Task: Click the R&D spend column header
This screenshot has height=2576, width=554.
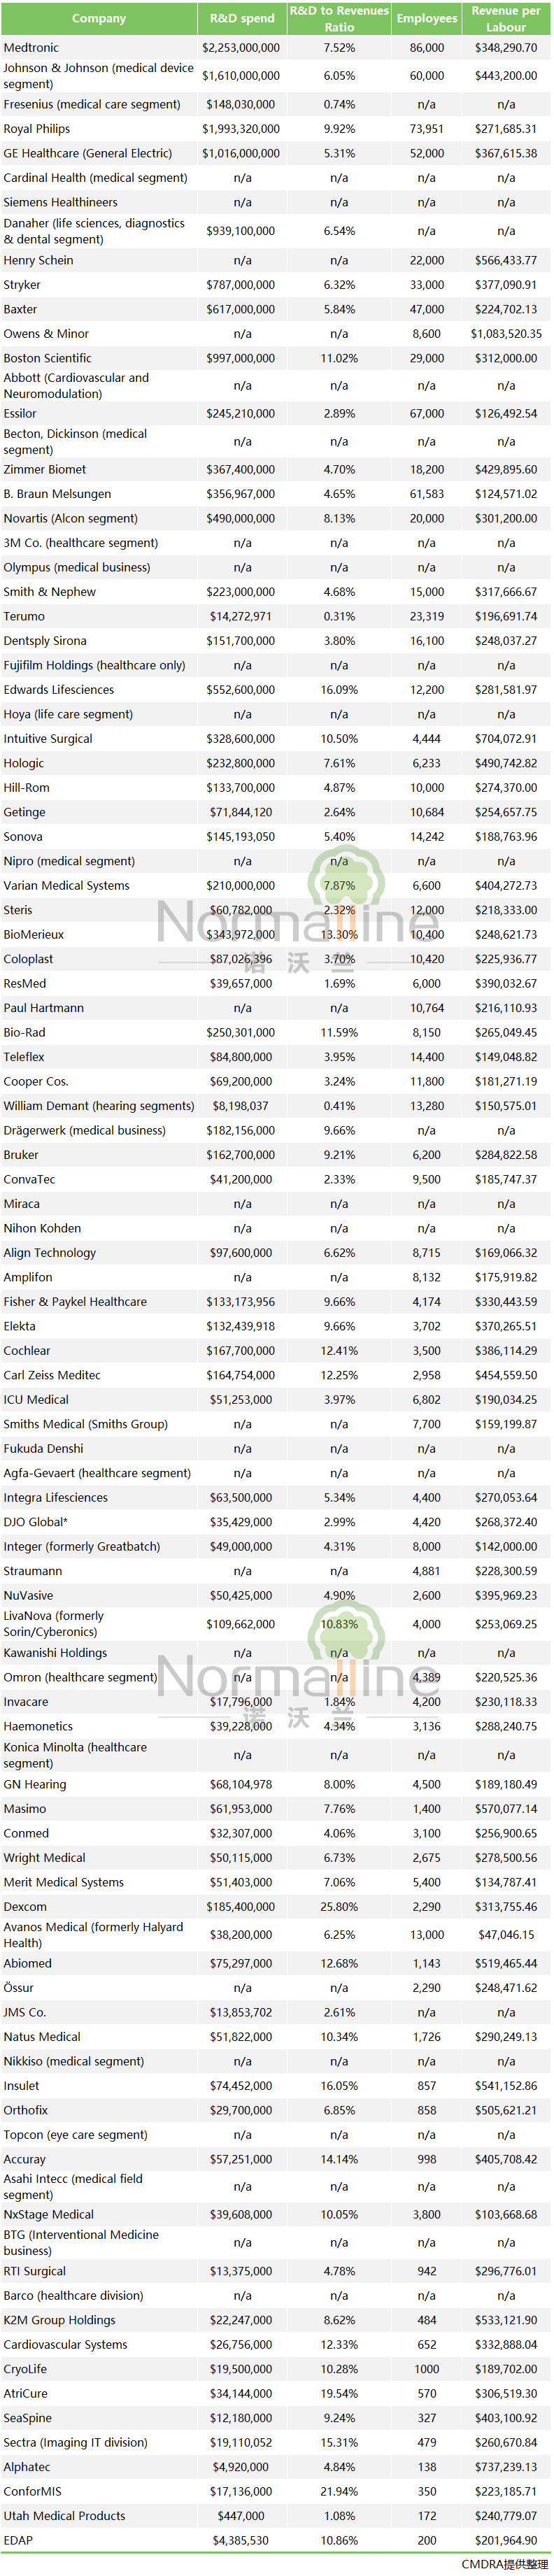Action: [242, 18]
